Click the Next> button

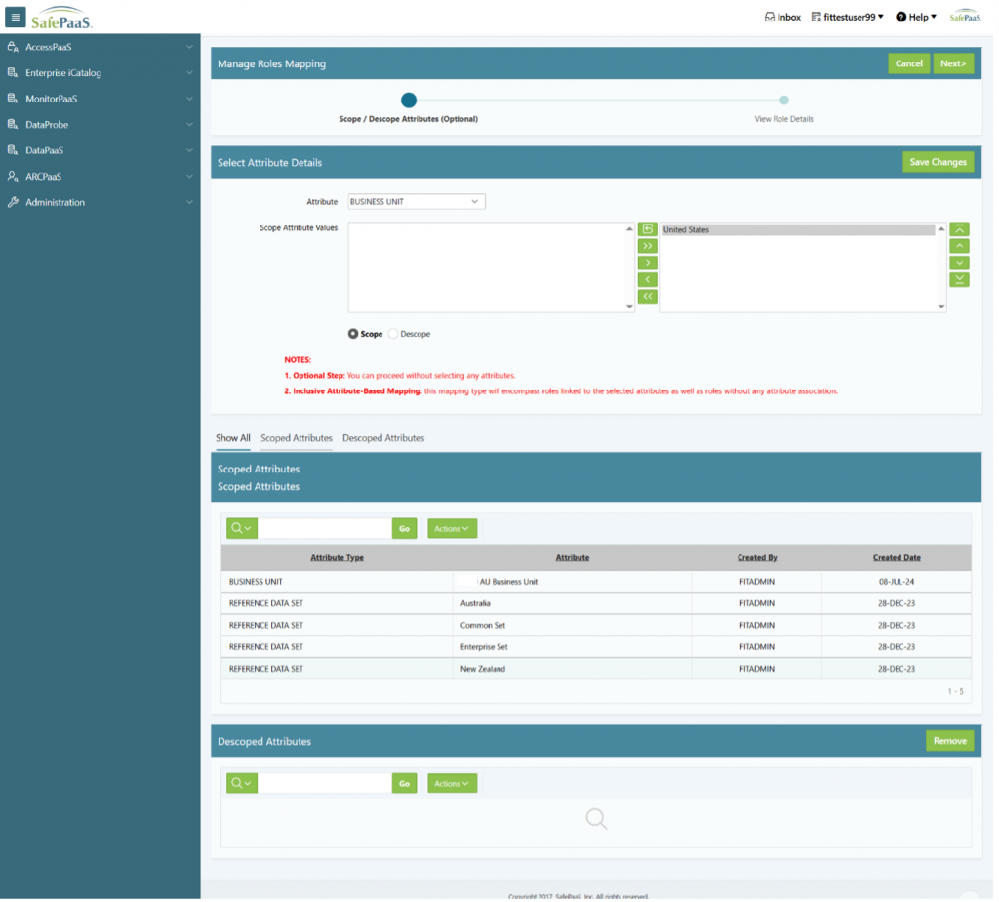pos(953,63)
